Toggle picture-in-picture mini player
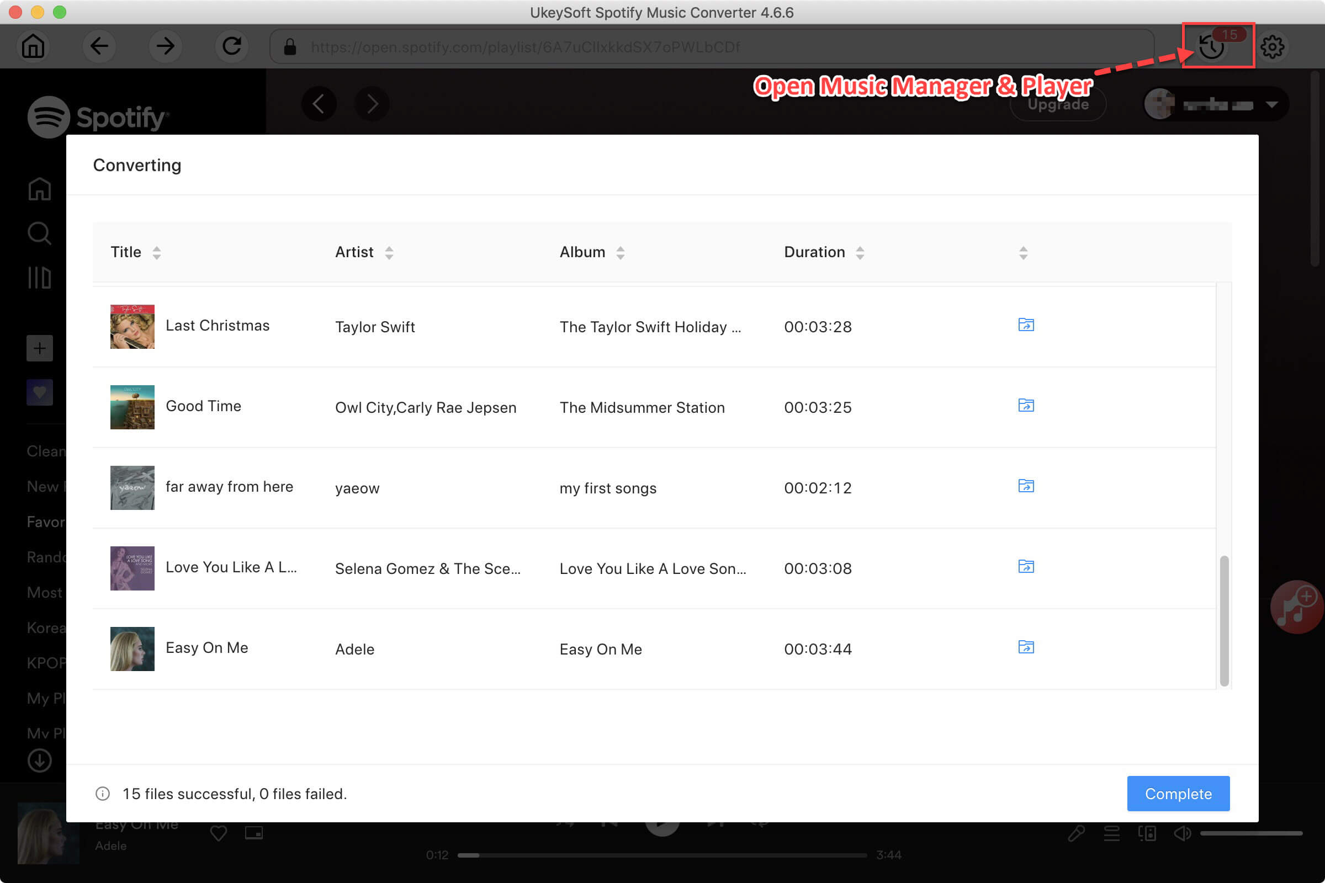Screen dimensions: 1325x883 [x=254, y=832]
